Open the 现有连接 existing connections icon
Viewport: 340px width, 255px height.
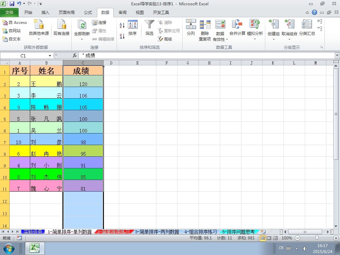click(61, 24)
